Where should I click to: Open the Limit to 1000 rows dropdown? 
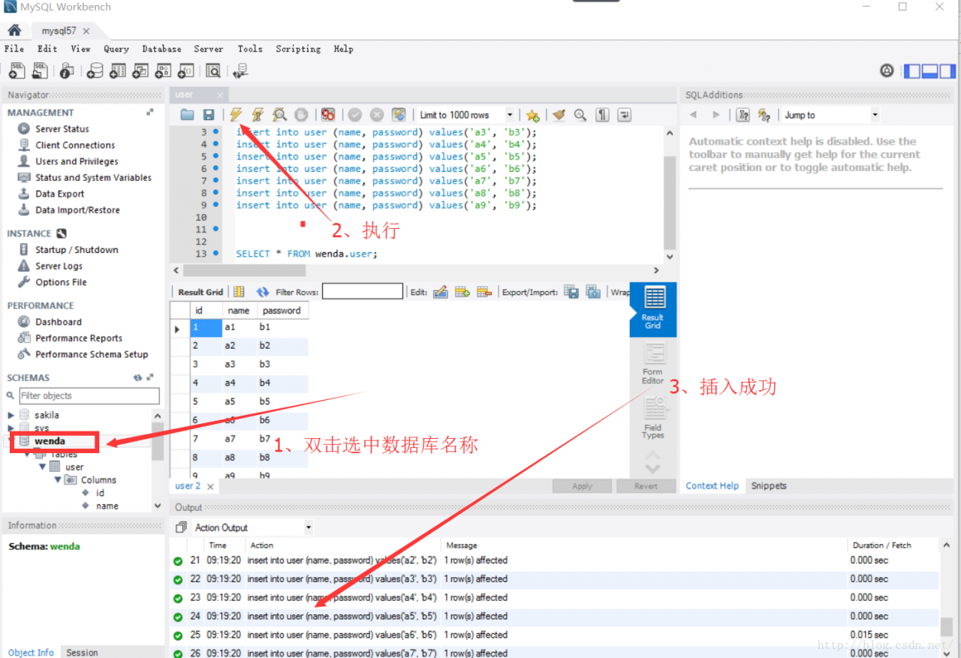pyautogui.click(x=509, y=114)
